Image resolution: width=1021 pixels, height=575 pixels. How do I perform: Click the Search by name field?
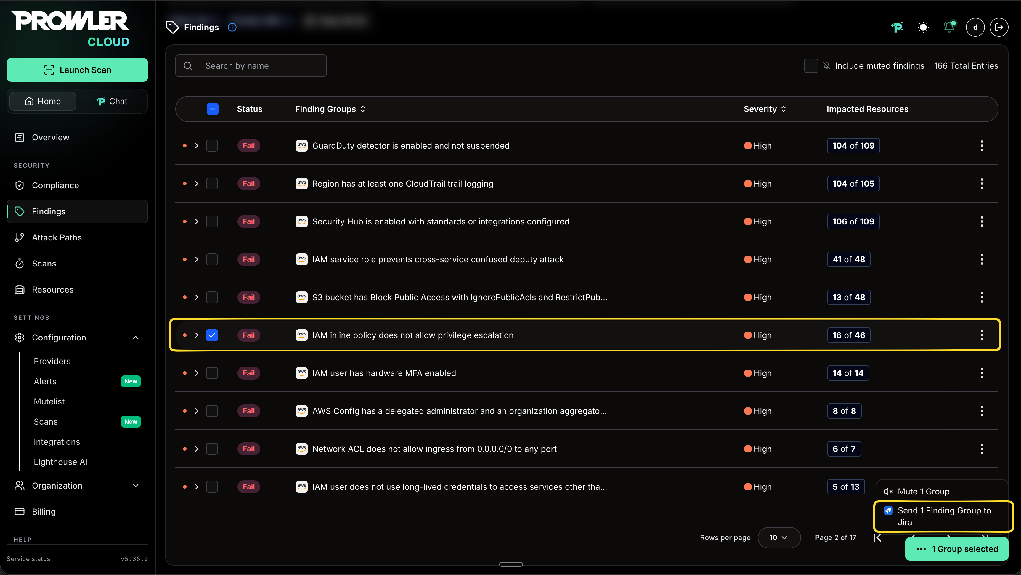pos(251,66)
